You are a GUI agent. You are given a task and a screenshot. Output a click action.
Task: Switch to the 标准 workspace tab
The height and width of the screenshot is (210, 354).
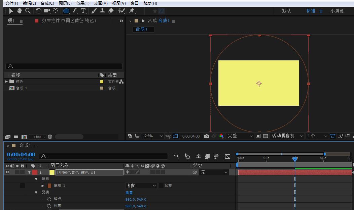(x=311, y=11)
